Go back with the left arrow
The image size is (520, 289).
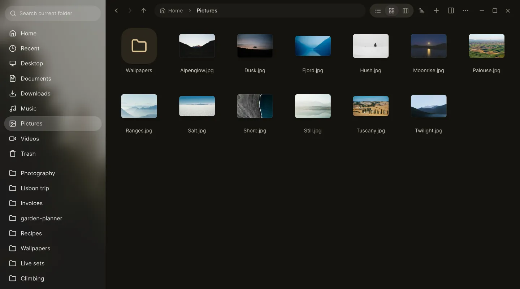click(116, 11)
